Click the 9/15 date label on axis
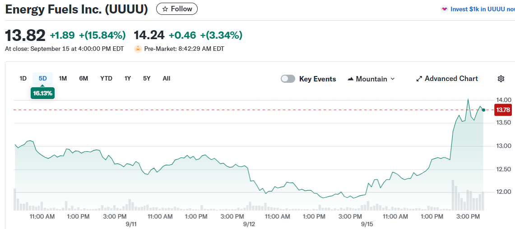This screenshot has width=515, height=229. coord(367,225)
